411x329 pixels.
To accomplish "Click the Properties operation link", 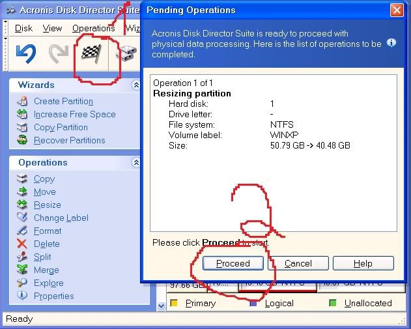I will pos(54,296).
